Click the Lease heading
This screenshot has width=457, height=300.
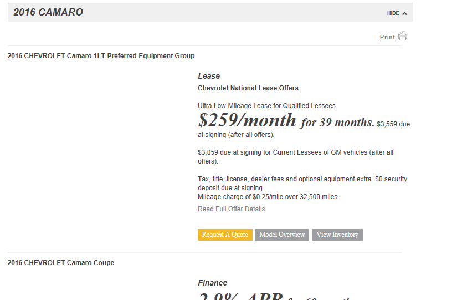pos(209,76)
